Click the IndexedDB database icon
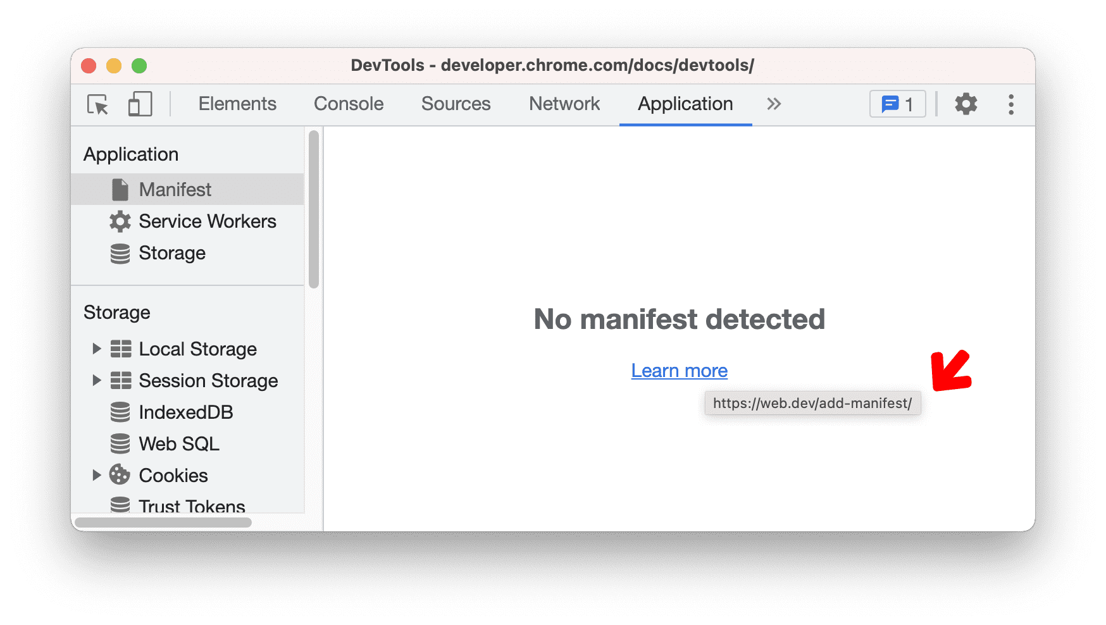 pyautogui.click(x=120, y=412)
